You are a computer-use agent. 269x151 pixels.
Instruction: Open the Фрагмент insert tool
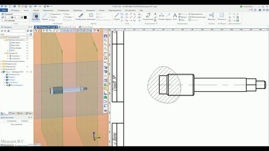coord(211,17)
